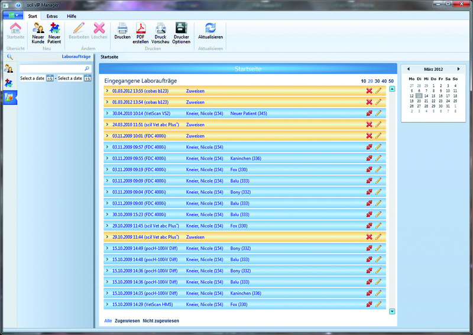The width and height of the screenshot is (473, 335).
Task: Go to next month in calendar
Action: point(458,69)
